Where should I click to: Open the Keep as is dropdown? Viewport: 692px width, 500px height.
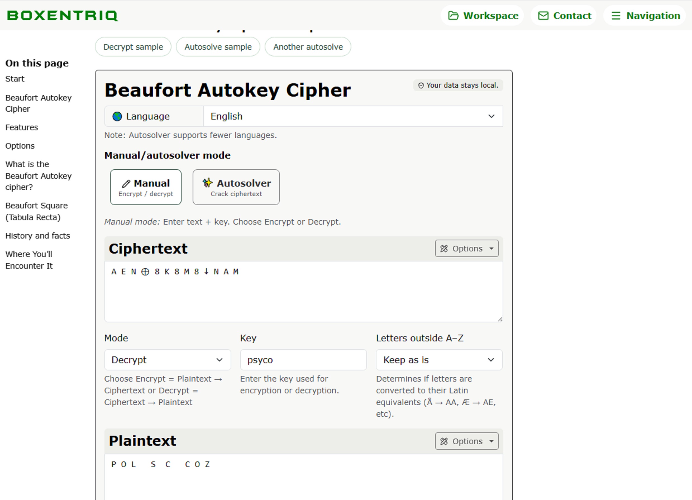point(438,359)
